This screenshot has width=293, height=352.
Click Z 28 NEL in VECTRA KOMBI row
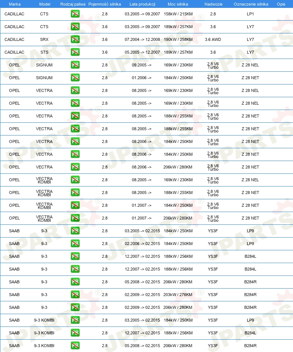(250, 180)
